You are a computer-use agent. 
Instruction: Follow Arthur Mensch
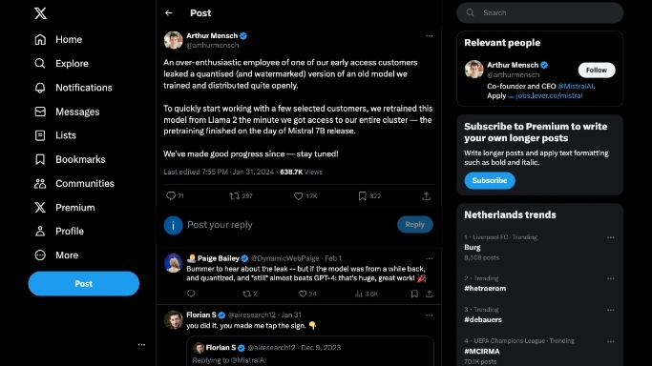point(597,71)
